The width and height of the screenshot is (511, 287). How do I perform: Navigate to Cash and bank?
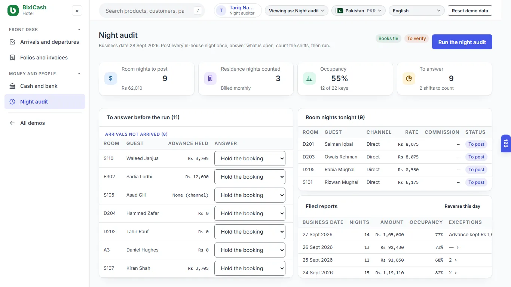tap(45, 86)
